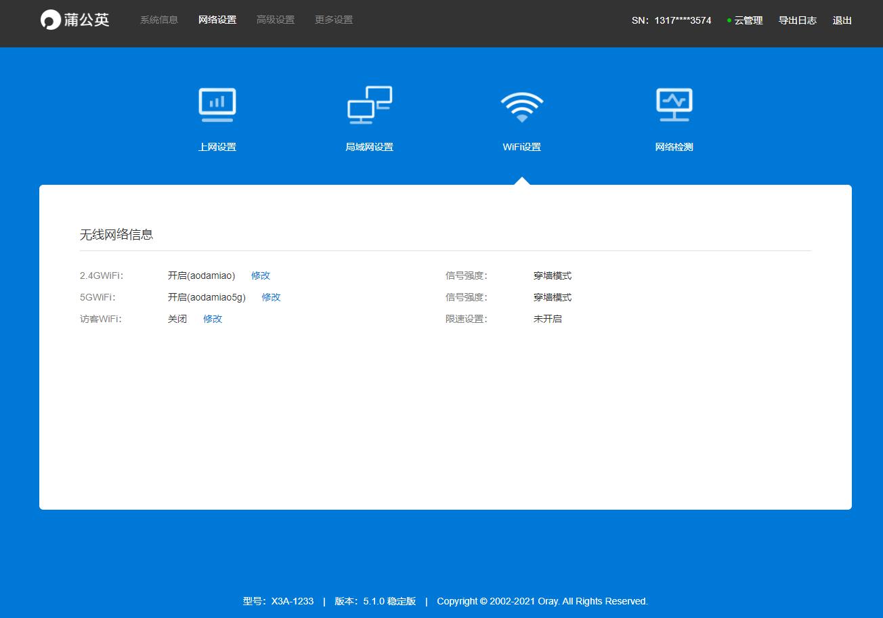This screenshot has height=618, width=883.
Task: Open 局域网设置 computers icon
Action: click(370, 105)
